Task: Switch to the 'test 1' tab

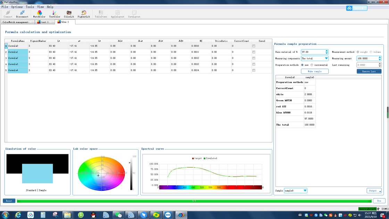Action: [45, 22]
